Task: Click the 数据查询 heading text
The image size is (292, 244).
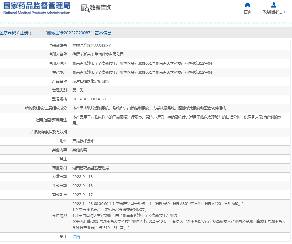Action: 100,8
